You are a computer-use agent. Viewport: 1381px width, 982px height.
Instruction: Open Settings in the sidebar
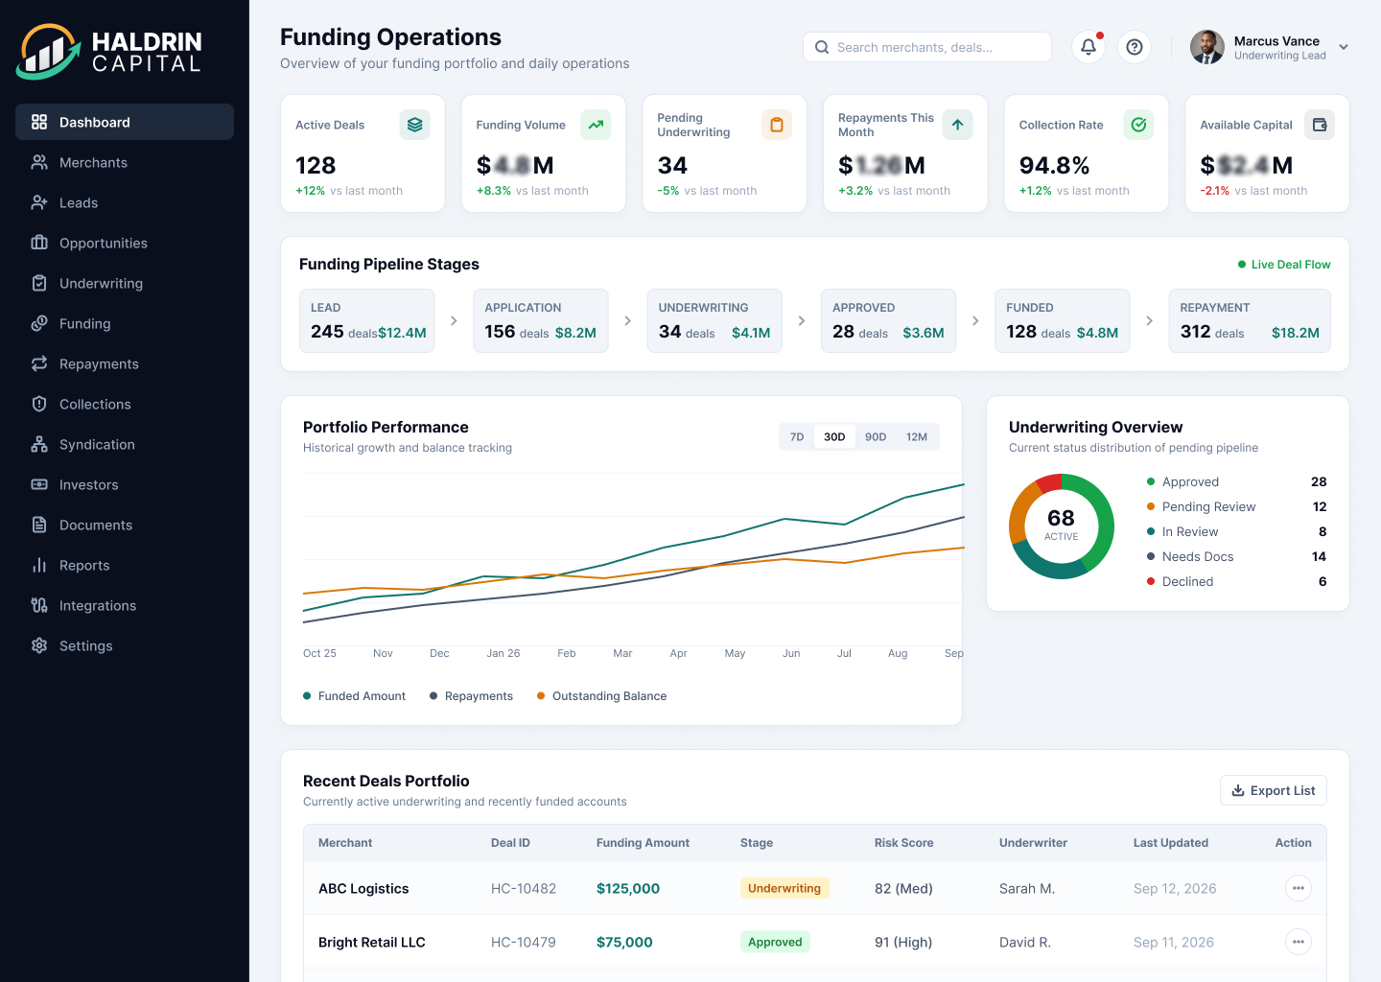125,645
